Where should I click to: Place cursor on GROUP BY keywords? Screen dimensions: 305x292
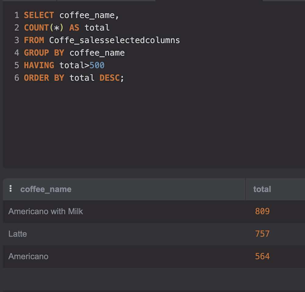[44, 53]
